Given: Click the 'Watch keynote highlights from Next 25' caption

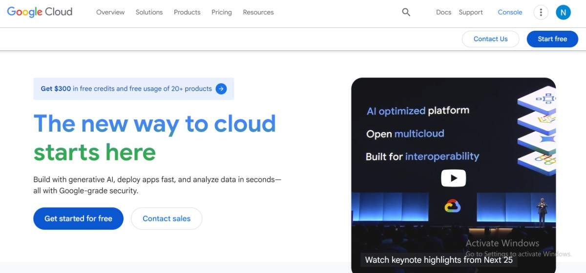Looking at the screenshot, I should click(439, 260).
